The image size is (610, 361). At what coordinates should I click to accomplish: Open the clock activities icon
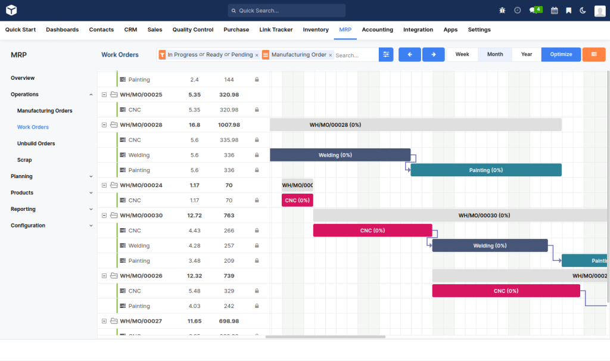(x=518, y=11)
